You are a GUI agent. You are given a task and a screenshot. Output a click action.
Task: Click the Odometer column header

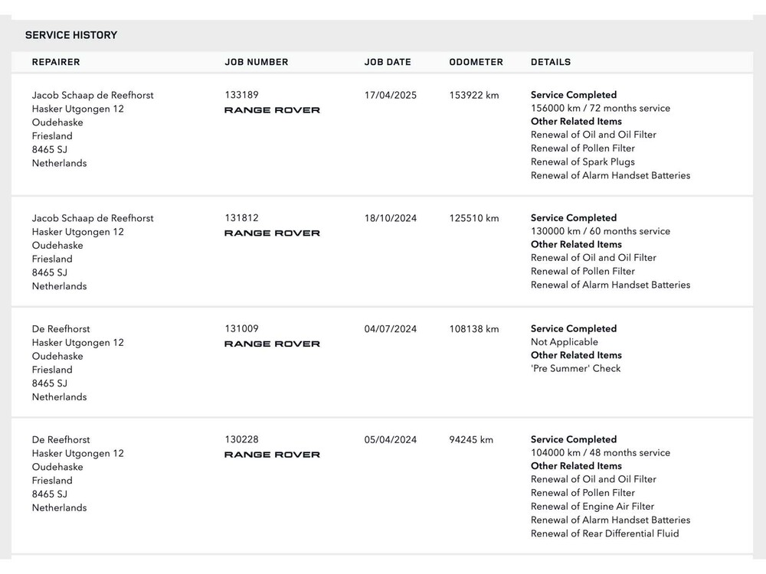pos(476,62)
